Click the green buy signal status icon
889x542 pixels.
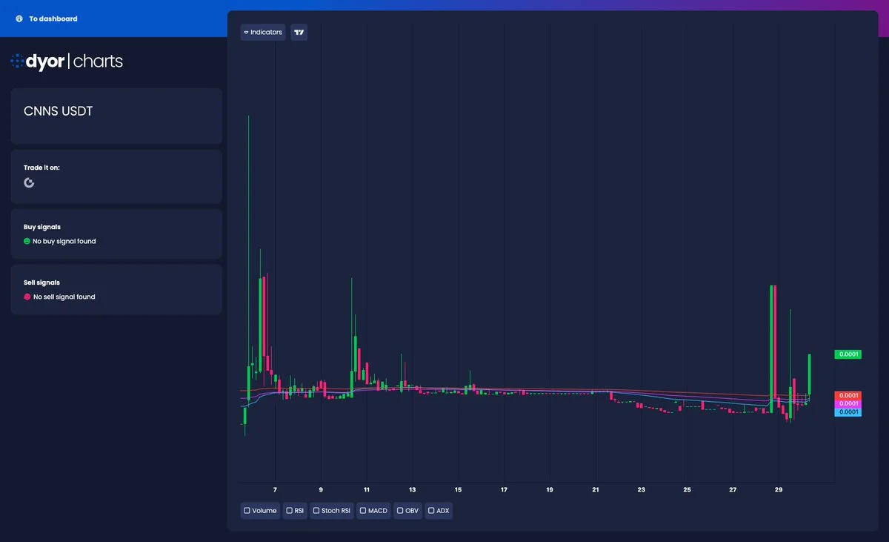click(x=27, y=241)
